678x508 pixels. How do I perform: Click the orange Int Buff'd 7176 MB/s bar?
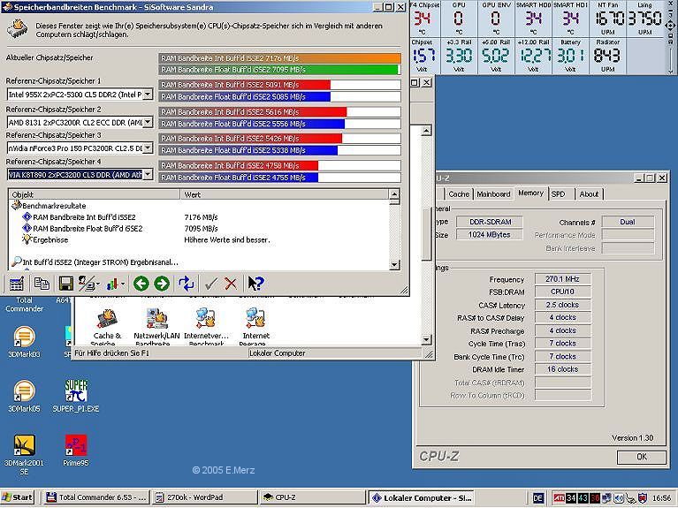point(279,58)
